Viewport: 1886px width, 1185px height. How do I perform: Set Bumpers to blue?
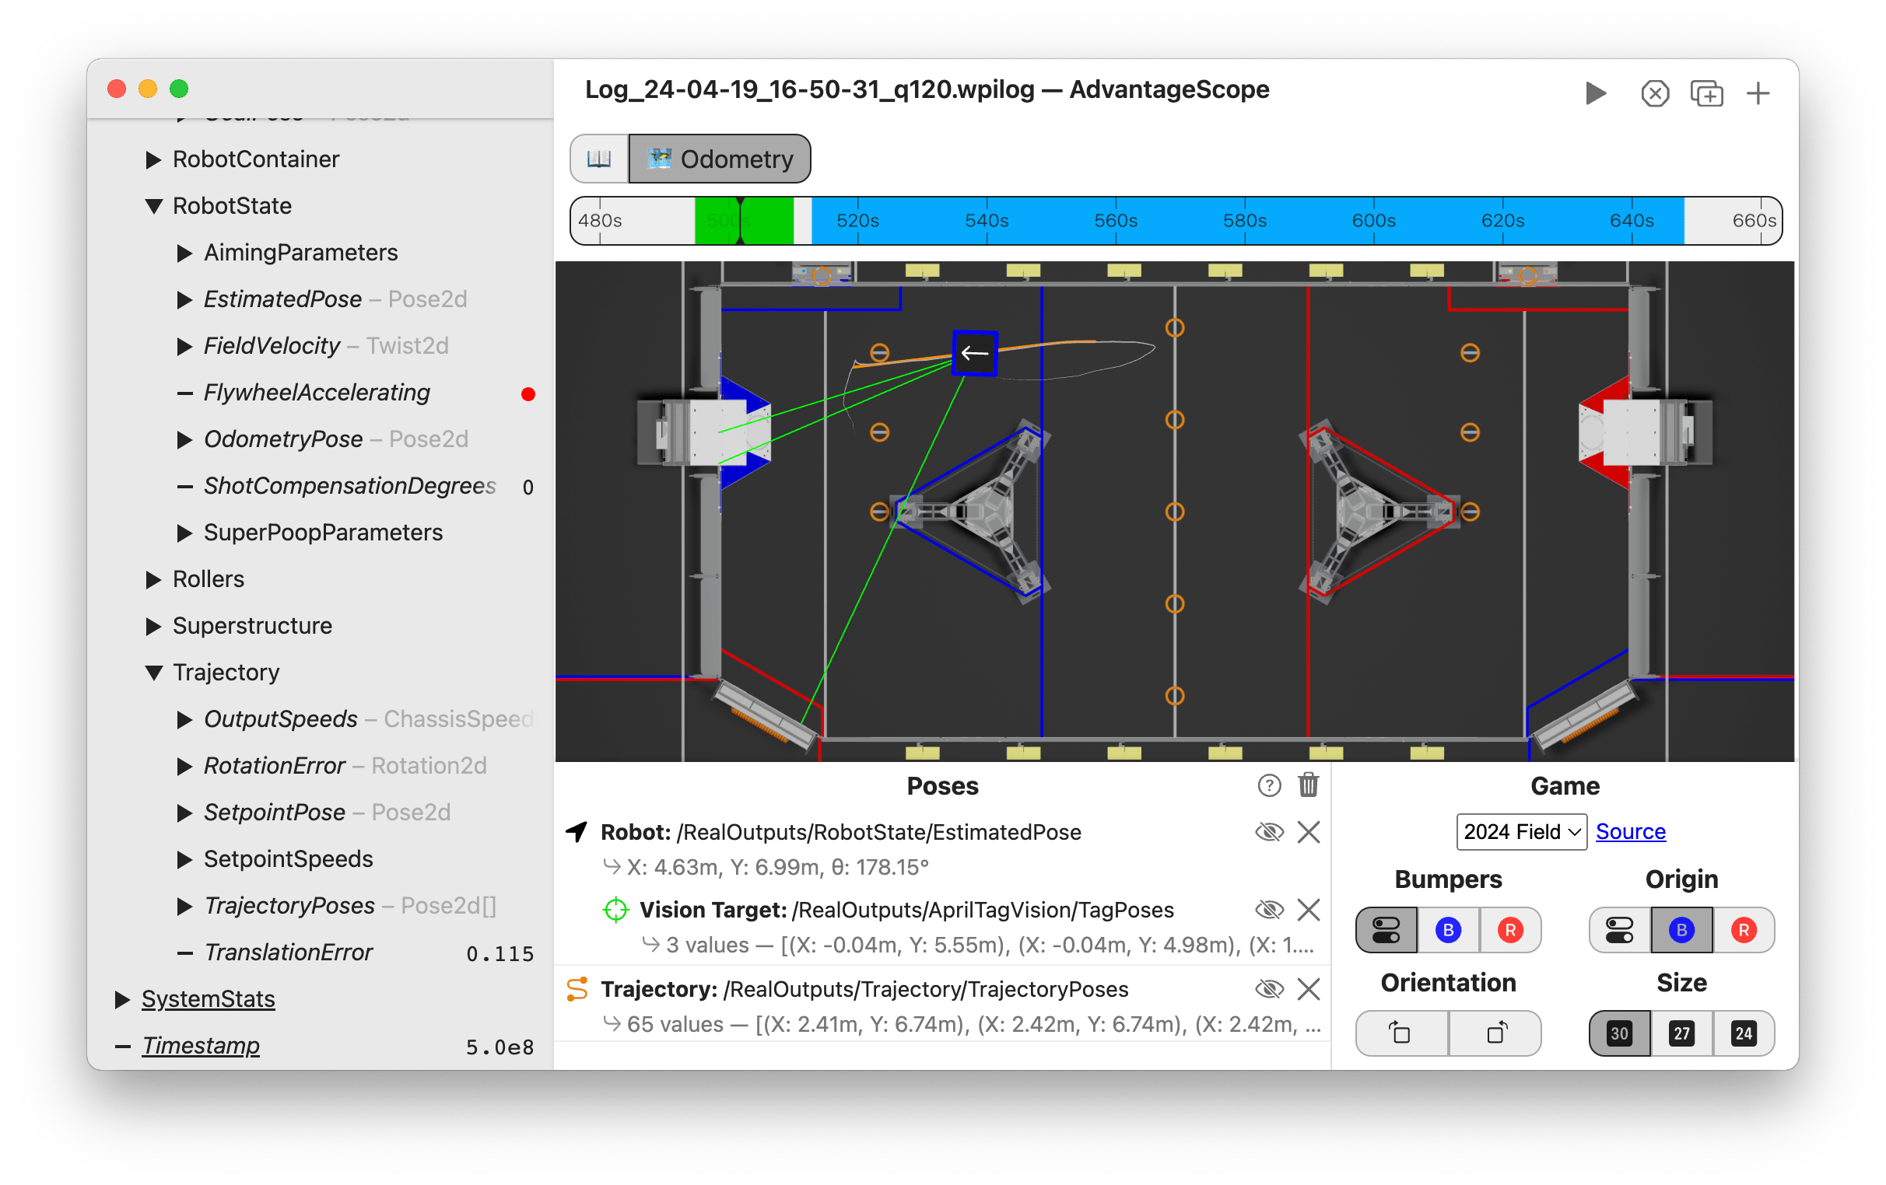click(x=1447, y=930)
